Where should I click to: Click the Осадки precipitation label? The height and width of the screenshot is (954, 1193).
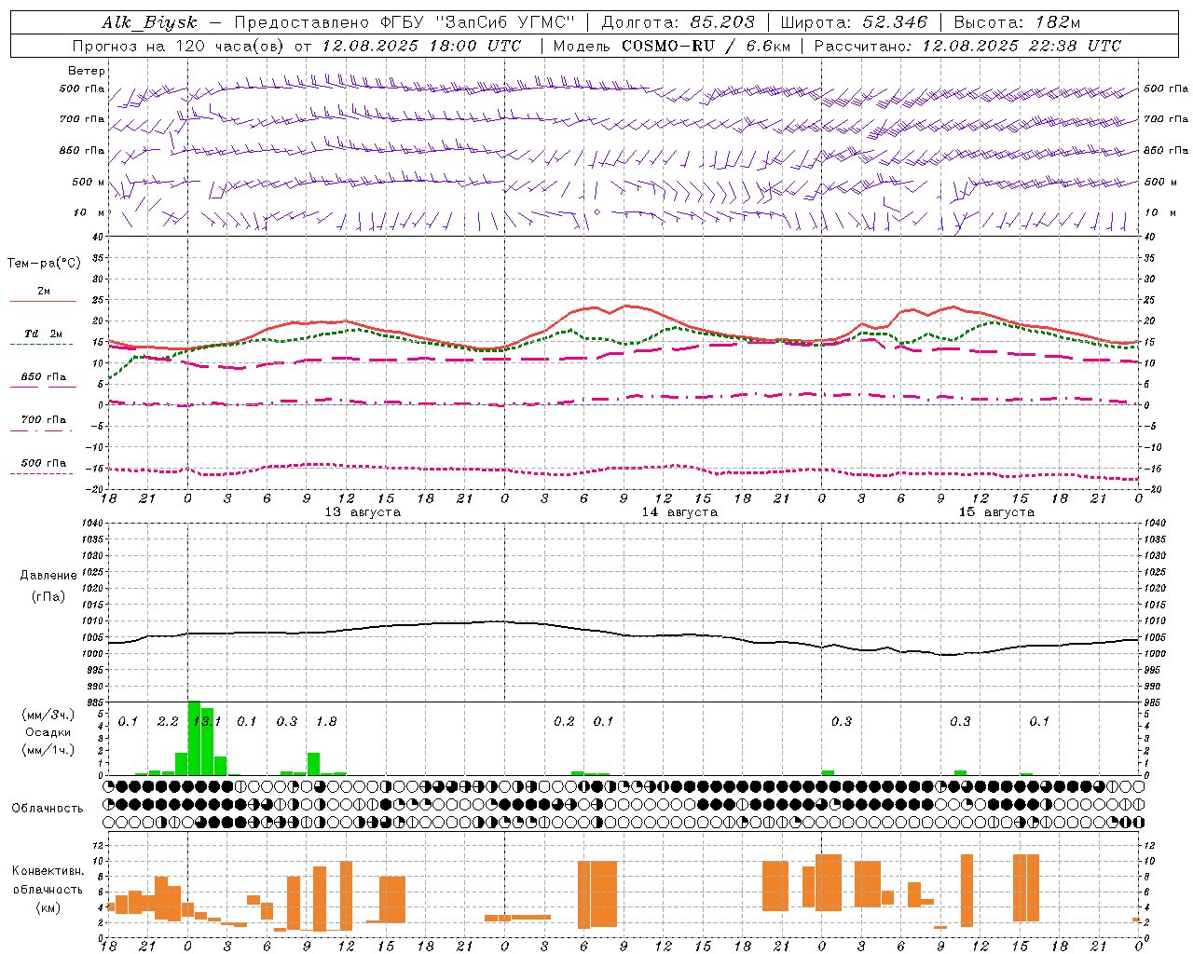coord(48,732)
